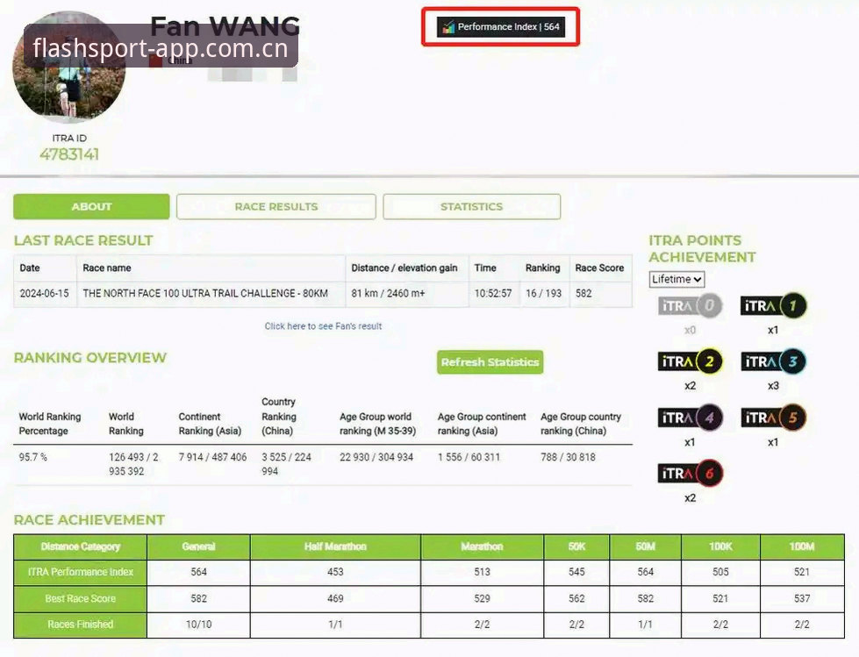This screenshot has height=657, width=859.
Task: Click the ITRA Performance Index row header
Action: pyautogui.click(x=81, y=572)
